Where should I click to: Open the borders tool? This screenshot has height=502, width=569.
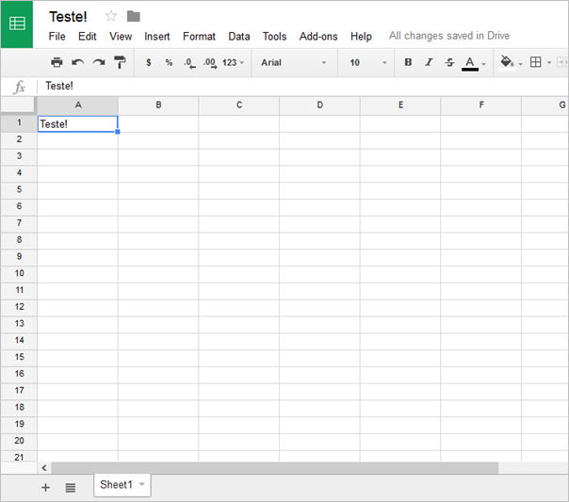click(536, 62)
